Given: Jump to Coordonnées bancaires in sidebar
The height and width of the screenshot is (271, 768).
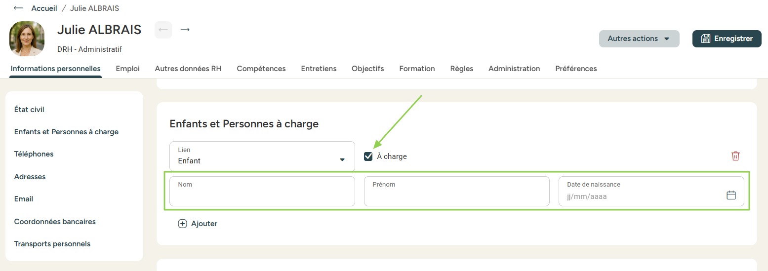Looking at the screenshot, I should 55,222.
